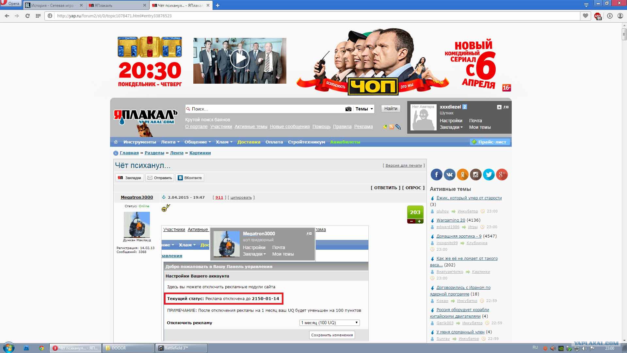The image size is (627, 353).
Task: Open a new tab with the plus button
Action: (218, 5)
